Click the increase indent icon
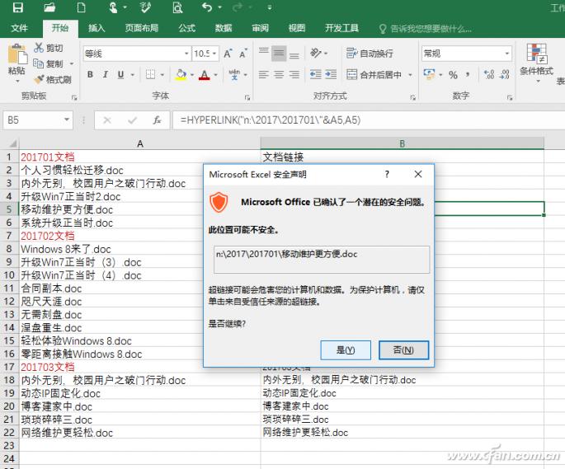Image resolution: width=565 pixels, height=469 pixels. 331,74
